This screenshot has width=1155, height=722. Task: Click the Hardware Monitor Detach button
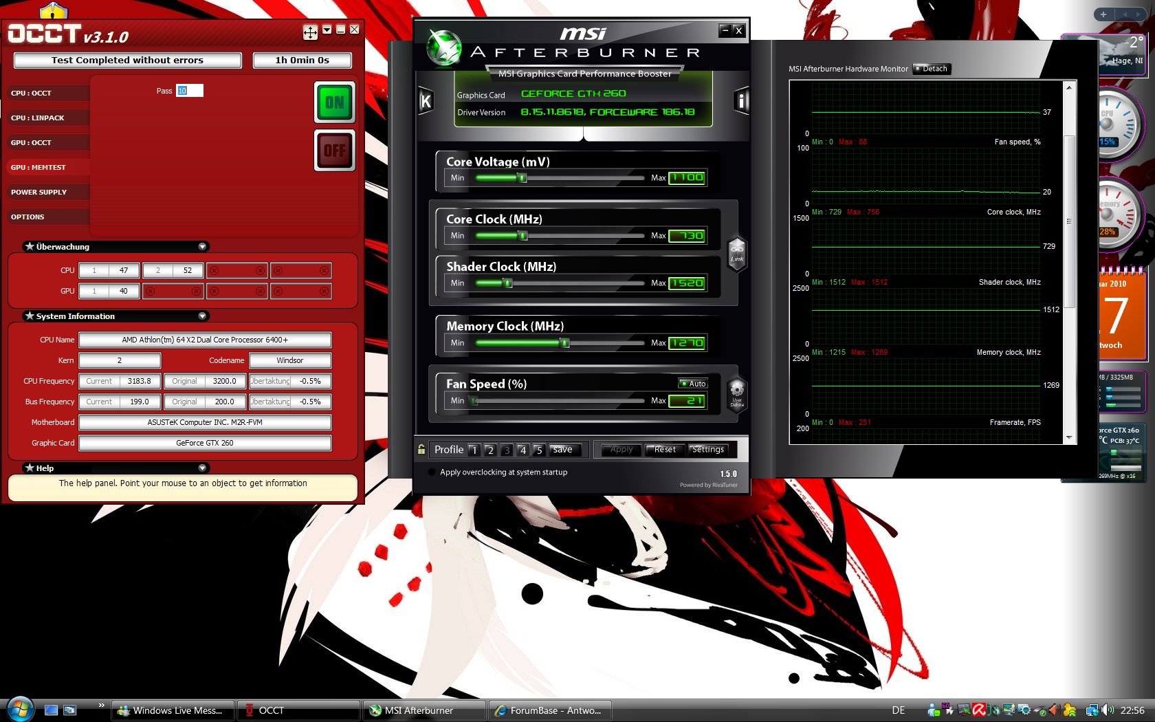[932, 69]
